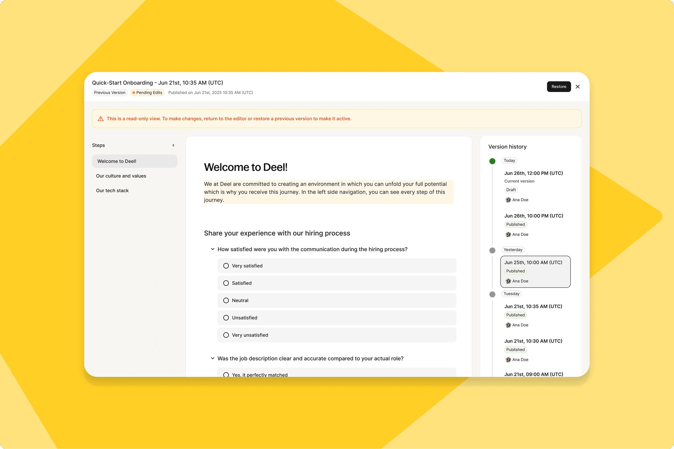Open the Jun 26th, 10:00 PM version
Viewport: 674px width, 449px height.
coord(534,216)
